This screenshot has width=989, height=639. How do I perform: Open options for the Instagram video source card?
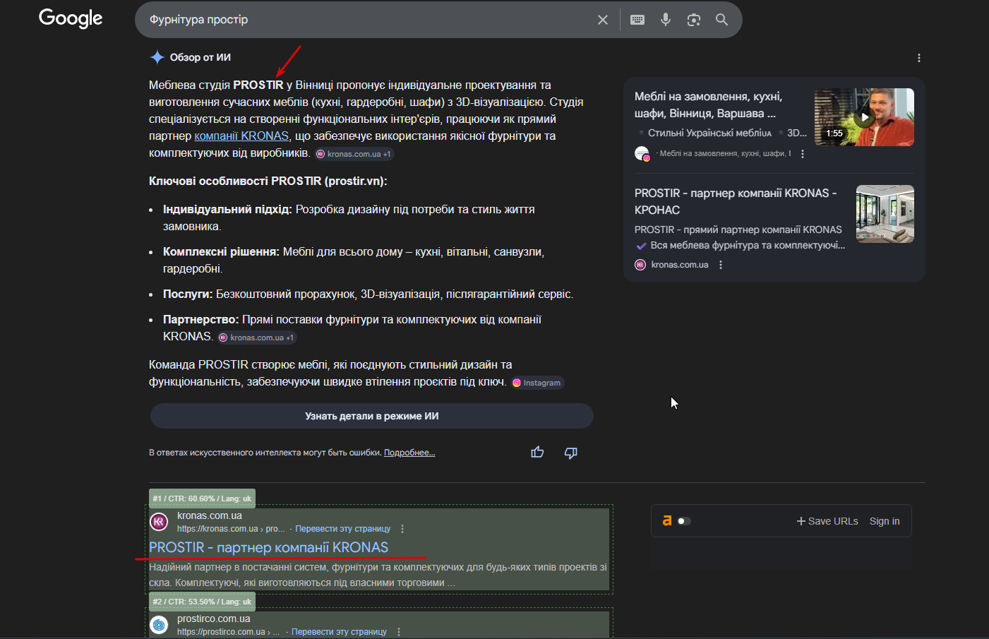point(803,154)
